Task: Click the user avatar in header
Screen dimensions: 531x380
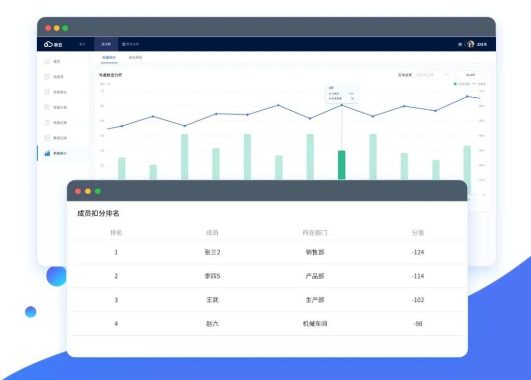Action: [471, 44]
